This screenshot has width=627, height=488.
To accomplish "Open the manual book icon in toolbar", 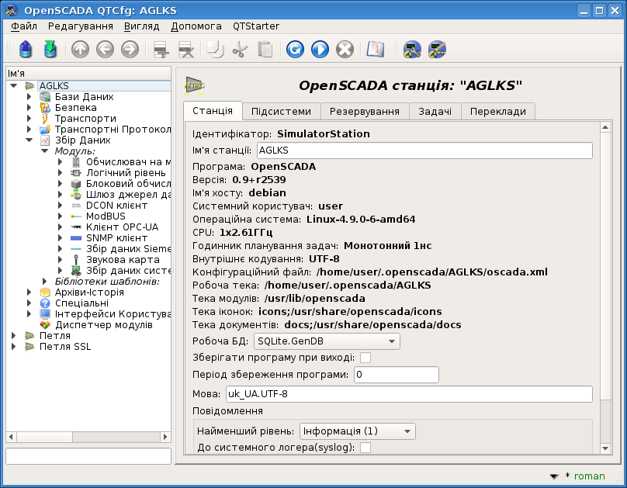I will tap(375, 50).
